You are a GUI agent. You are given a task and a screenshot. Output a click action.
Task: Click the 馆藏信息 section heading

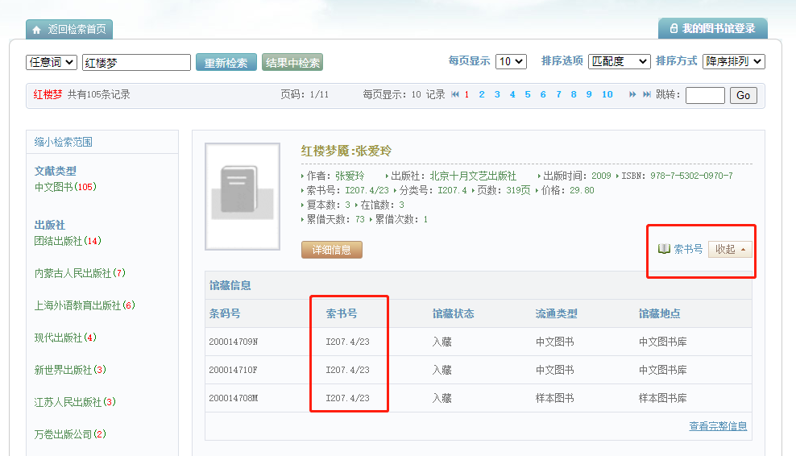[x=230, y=285]
